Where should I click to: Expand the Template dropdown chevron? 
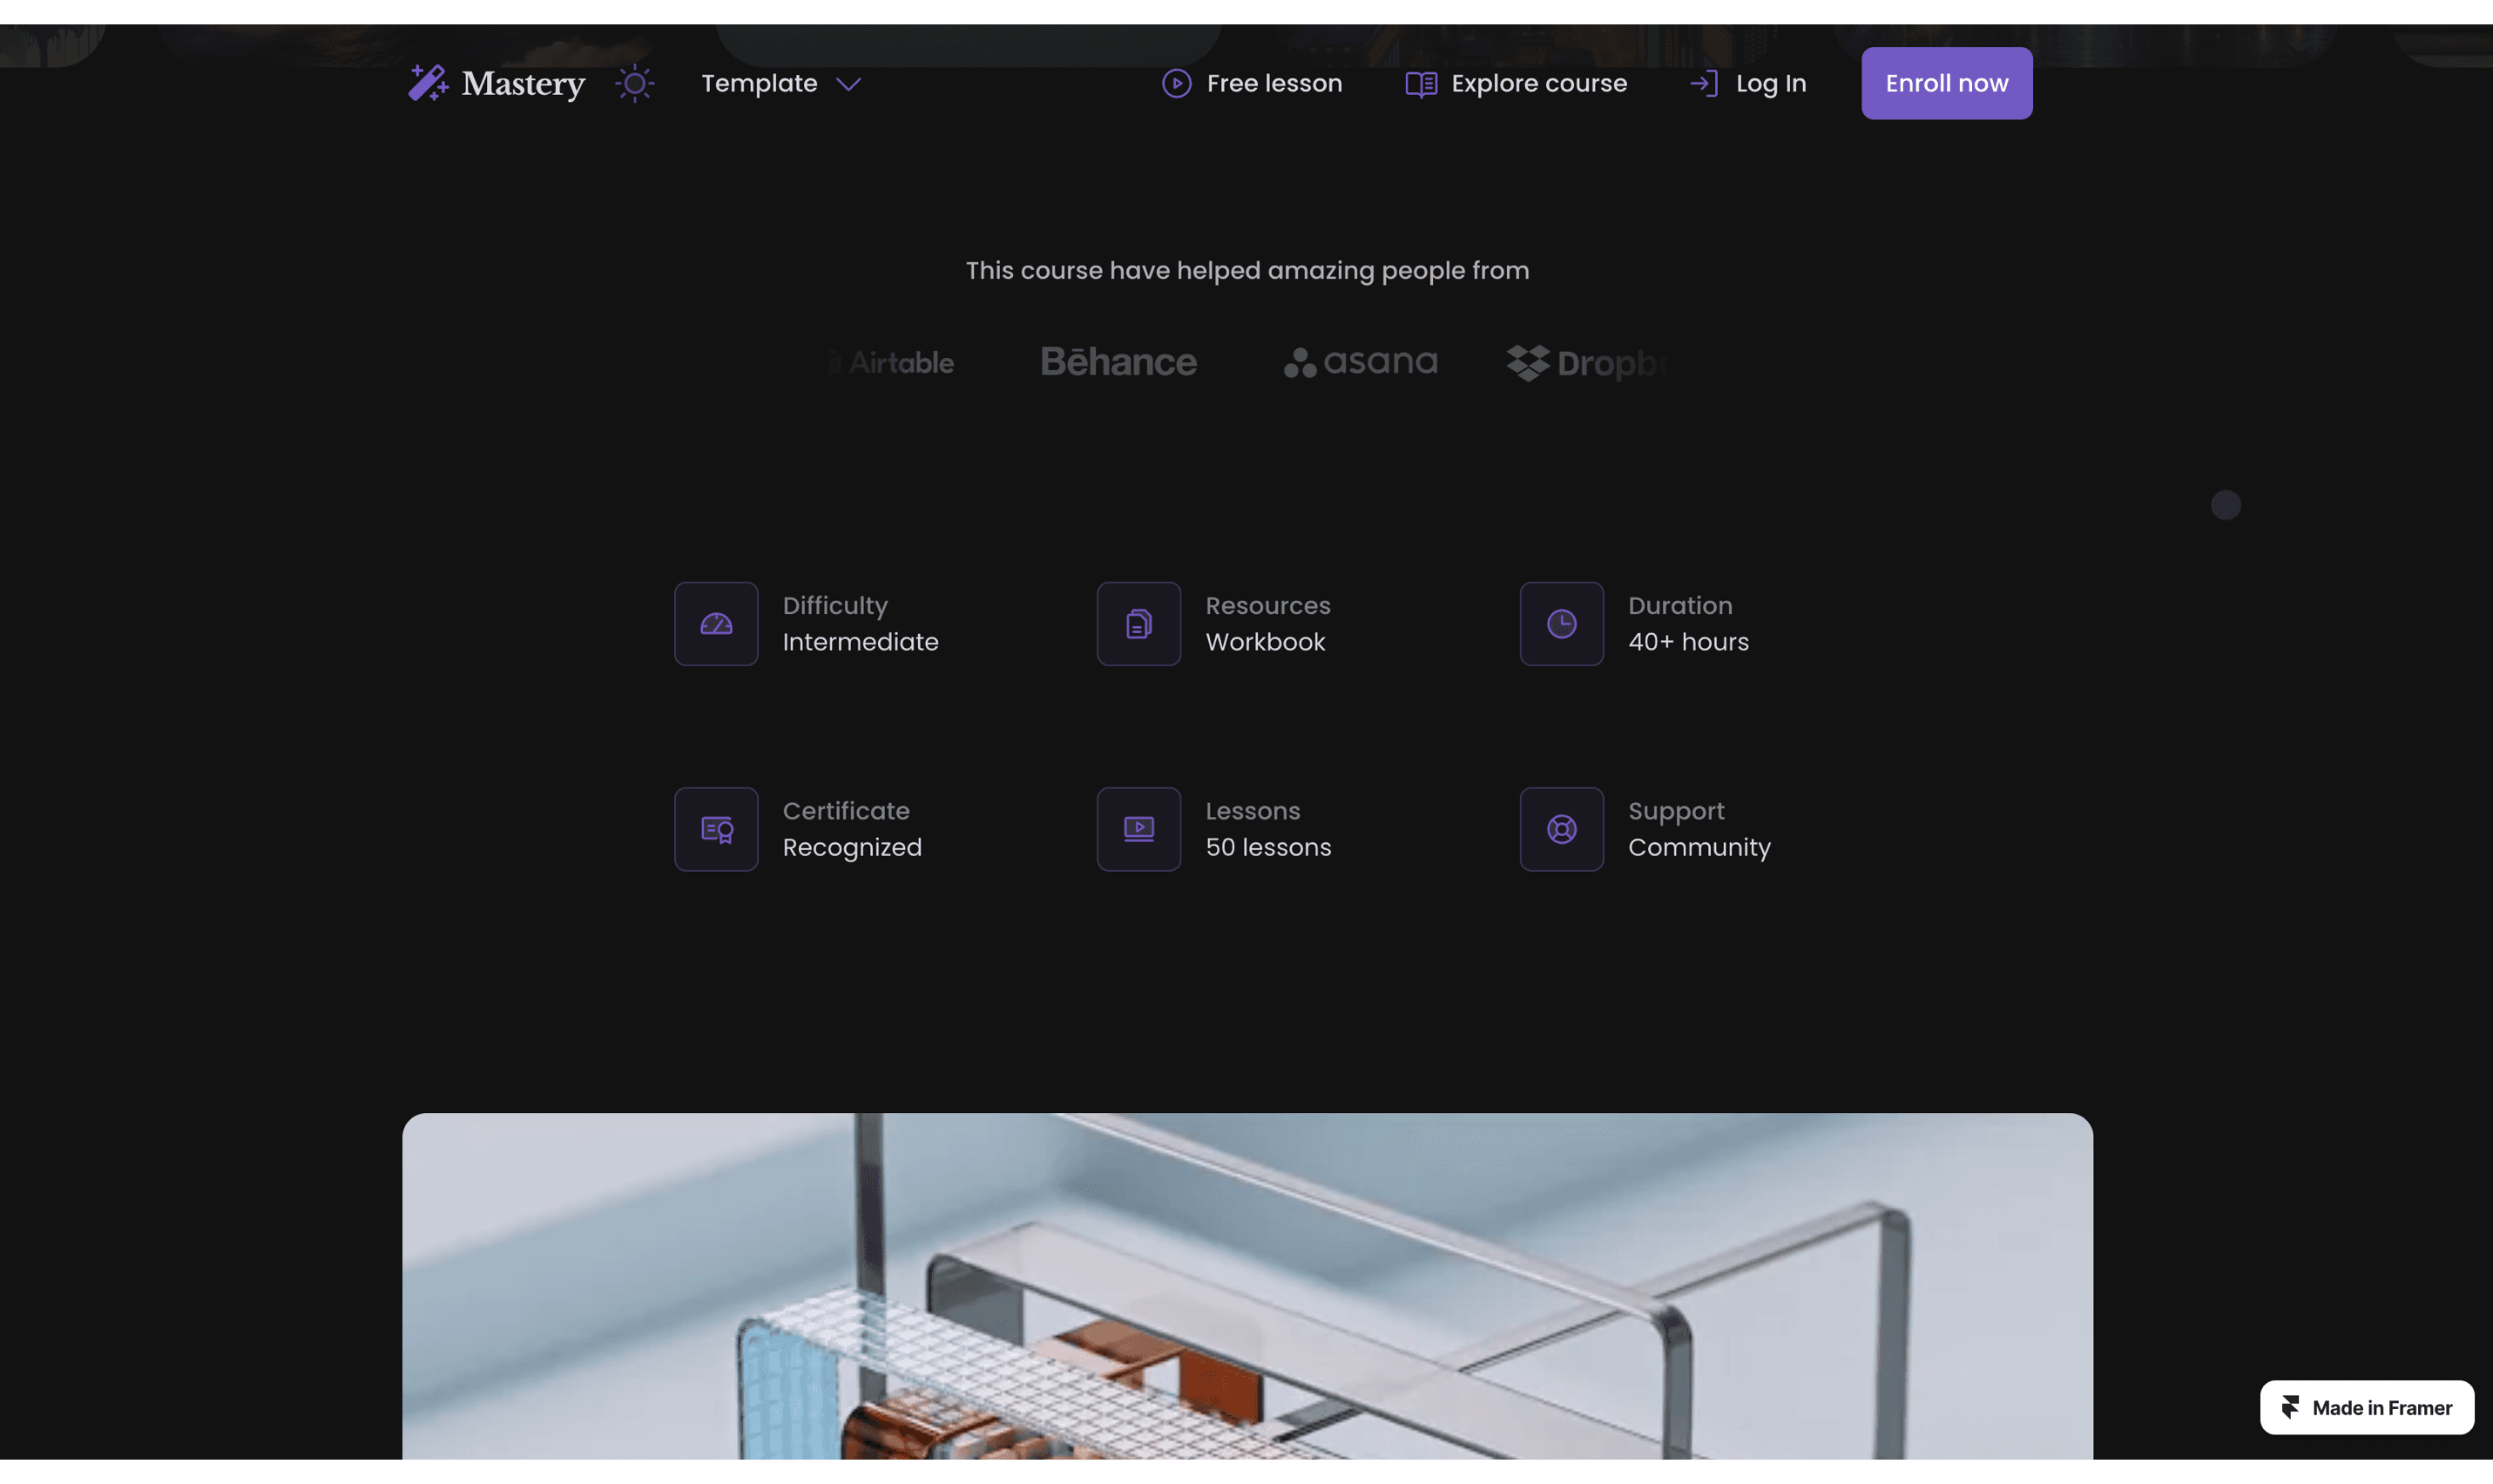[x=848, y=84]
